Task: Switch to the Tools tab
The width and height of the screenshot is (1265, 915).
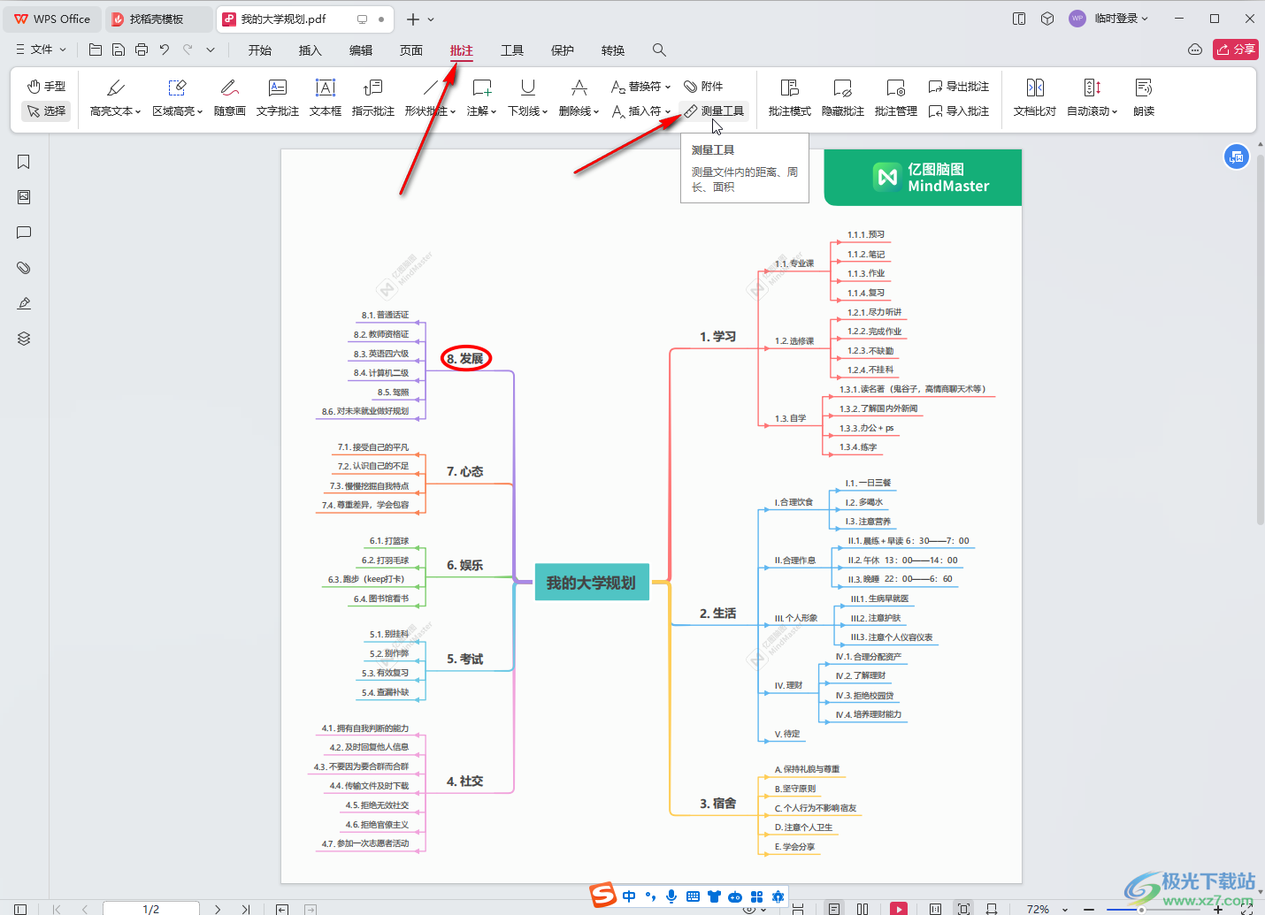Action: 512,50
